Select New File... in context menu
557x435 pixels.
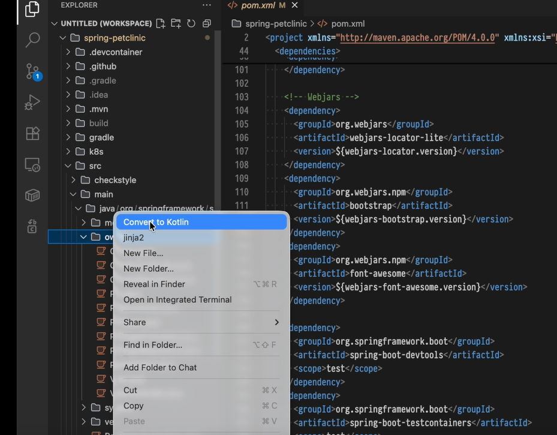point(201,253)
